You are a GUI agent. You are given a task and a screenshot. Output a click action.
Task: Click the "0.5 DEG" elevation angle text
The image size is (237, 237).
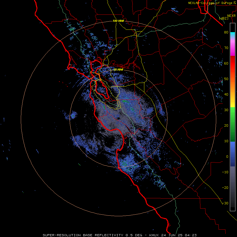point(134,235)
